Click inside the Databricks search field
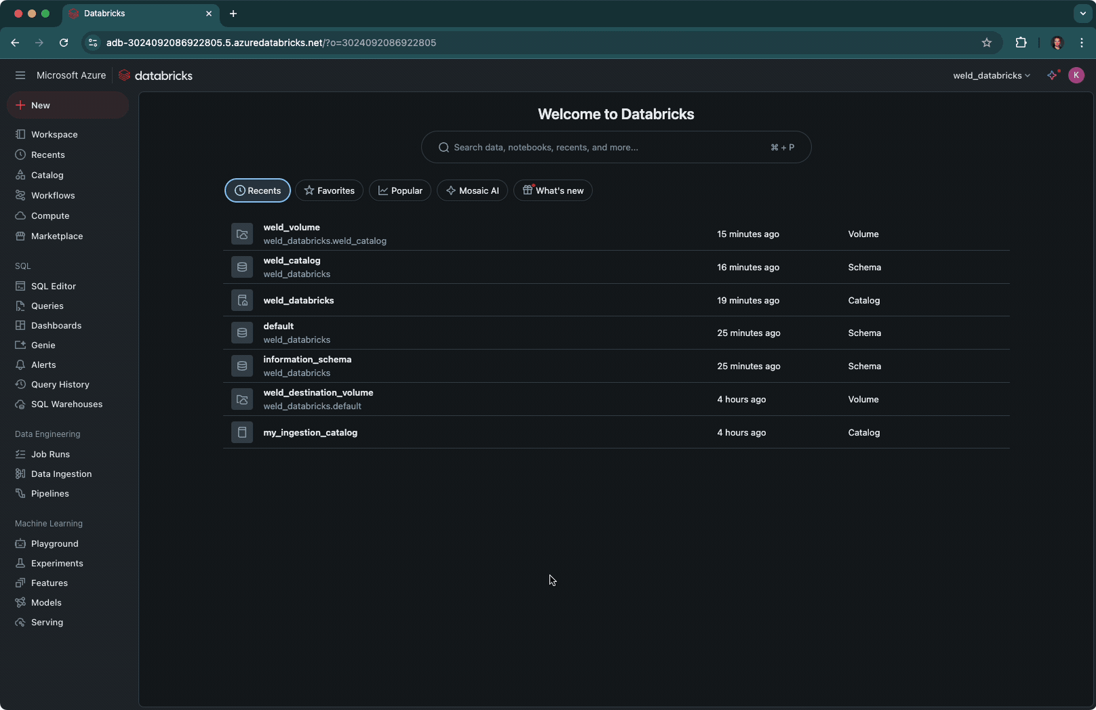 [x=615, y=147]
